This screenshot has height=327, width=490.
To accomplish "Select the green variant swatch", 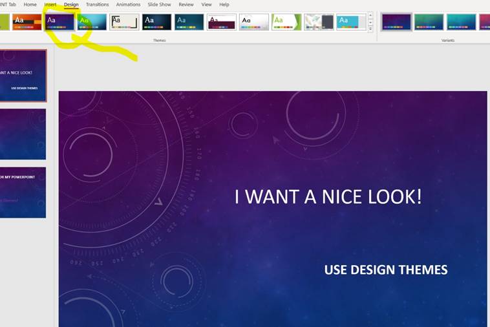I will pos(429,23).
